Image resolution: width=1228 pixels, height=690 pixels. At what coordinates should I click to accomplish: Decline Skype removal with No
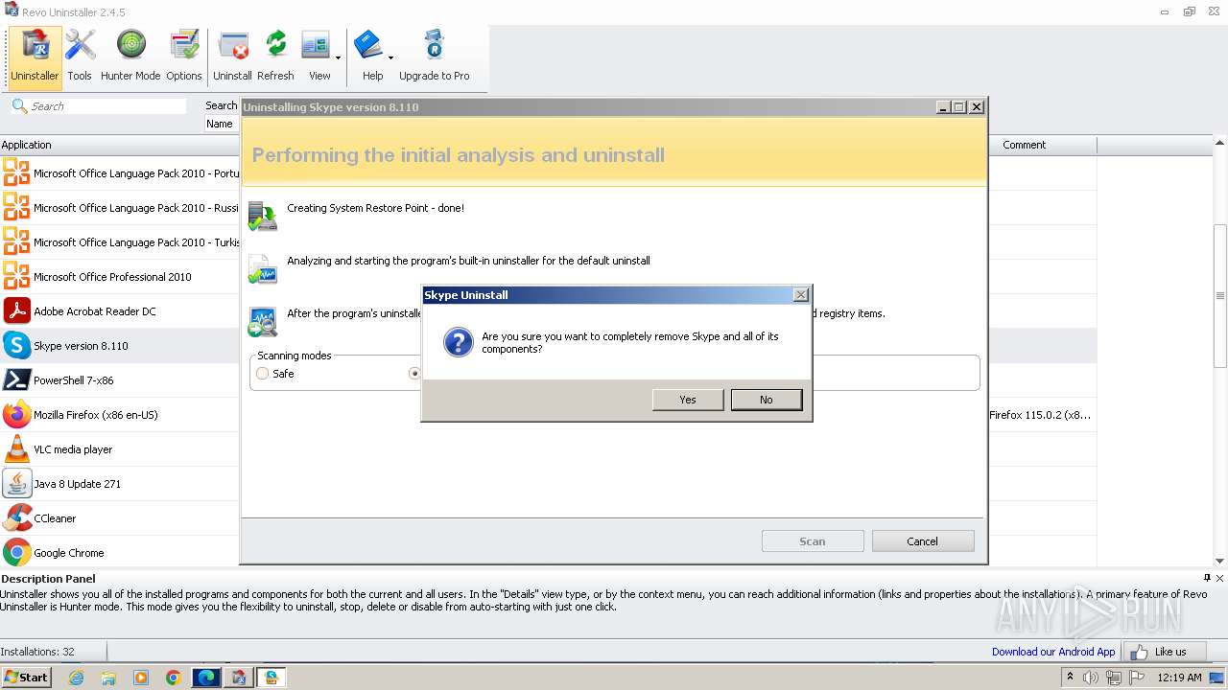[x=766, y=400]
